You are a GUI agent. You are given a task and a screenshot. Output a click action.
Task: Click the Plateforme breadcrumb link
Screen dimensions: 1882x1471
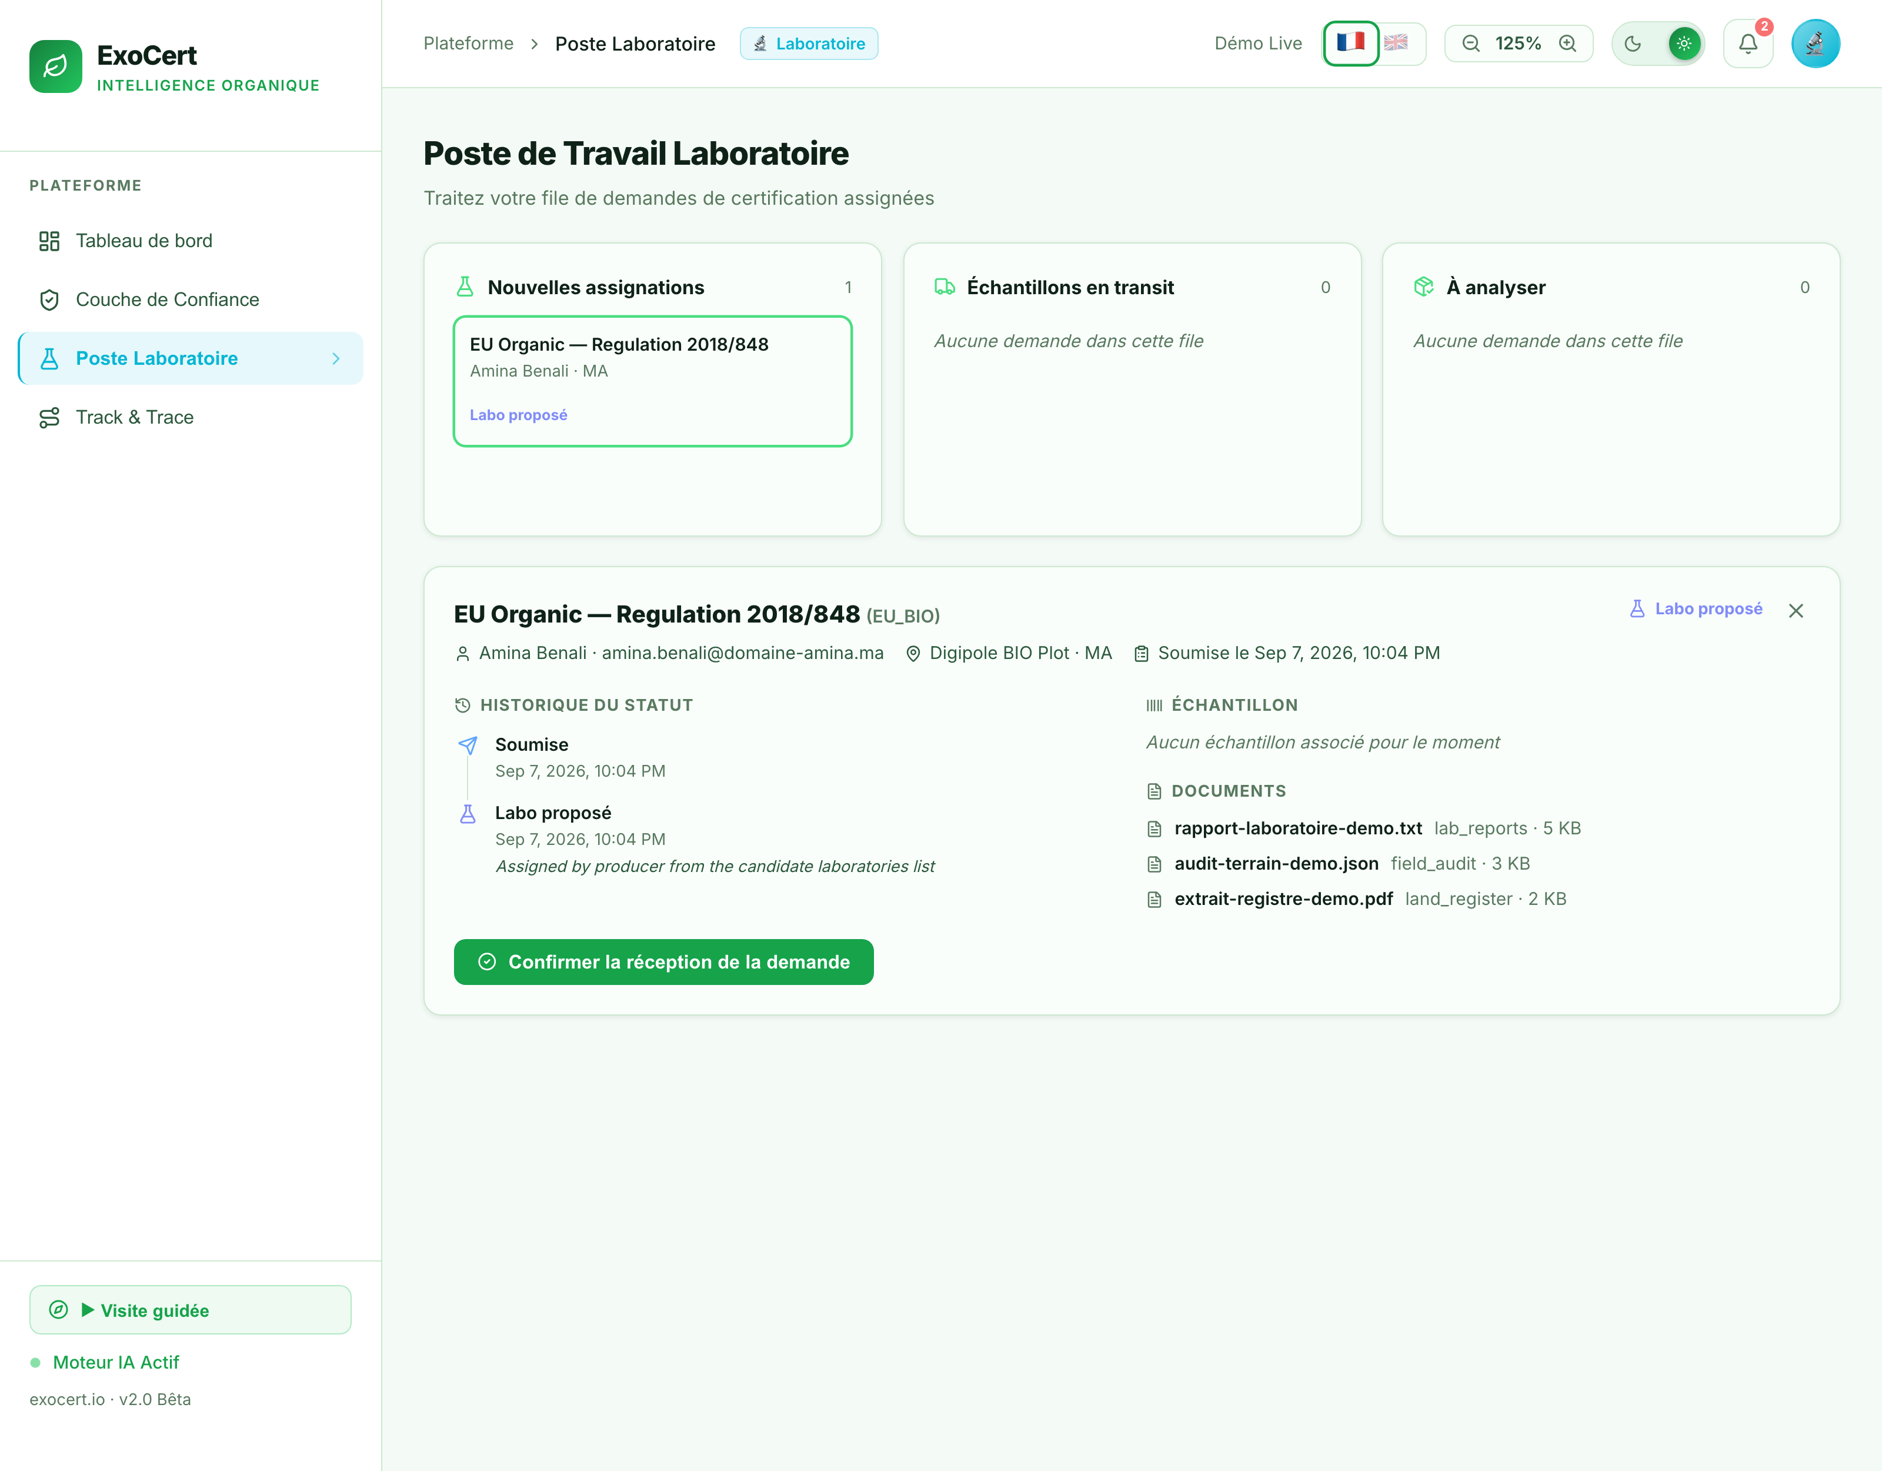click(468, 43)
